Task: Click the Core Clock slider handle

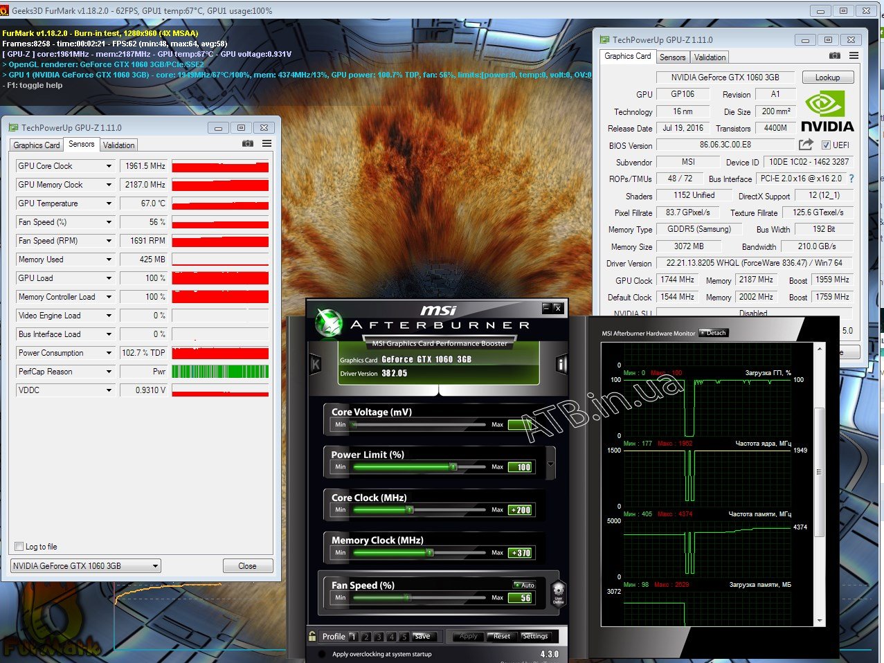Action: (x=410, y=510)
